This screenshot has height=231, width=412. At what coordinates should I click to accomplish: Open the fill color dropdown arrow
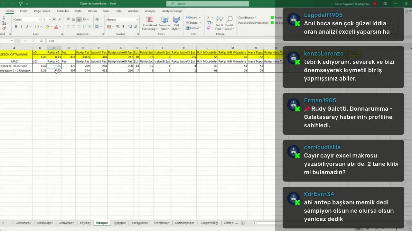[x=51, y=27]
